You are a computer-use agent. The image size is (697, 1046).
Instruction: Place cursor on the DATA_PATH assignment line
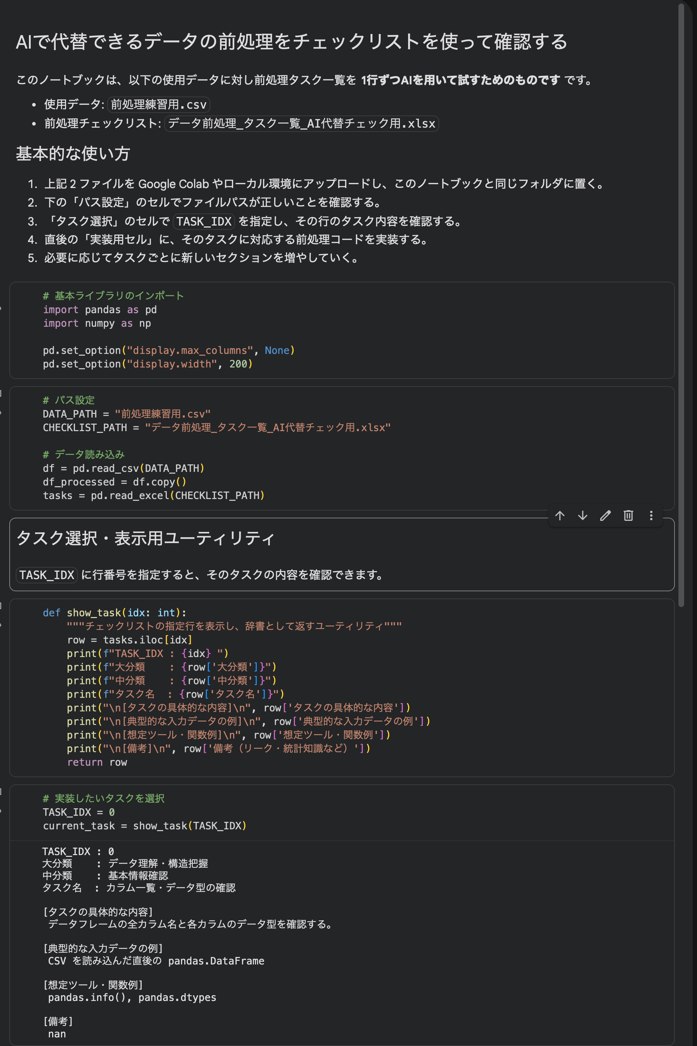pyautogui.click(x=126, y=414)
